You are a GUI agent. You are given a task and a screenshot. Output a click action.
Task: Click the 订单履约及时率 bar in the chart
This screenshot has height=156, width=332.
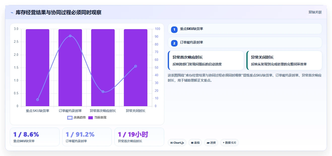point(70,68)
